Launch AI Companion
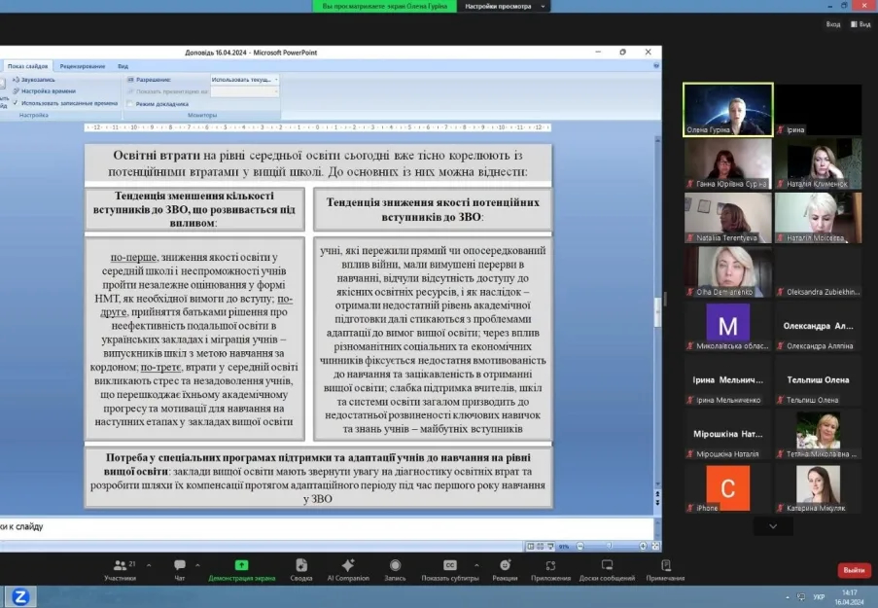The width and height of the screenshot is (878, 608). click(x=348, y=568)
